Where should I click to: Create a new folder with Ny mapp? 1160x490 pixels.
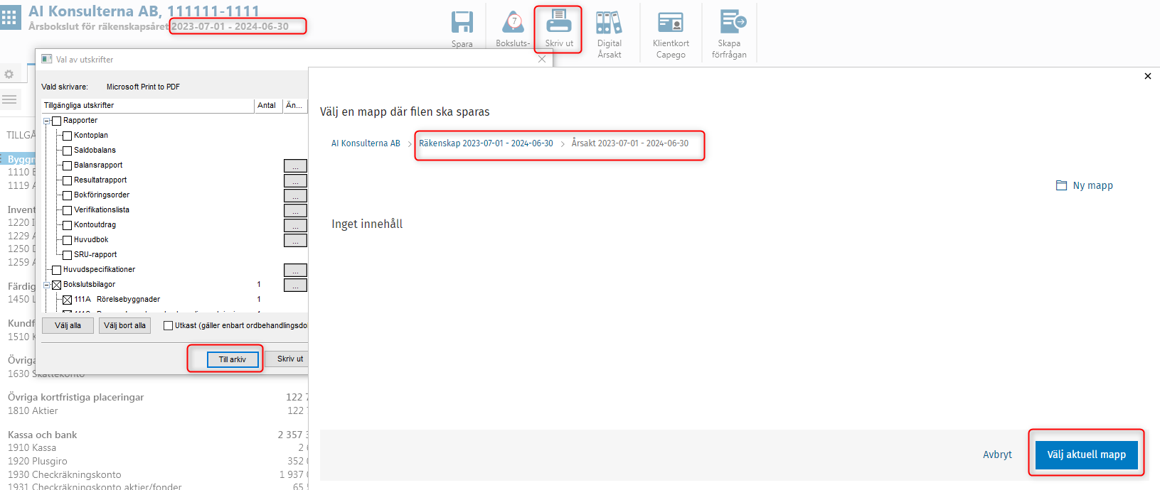pyautogui.click(x=1085, y=185)
